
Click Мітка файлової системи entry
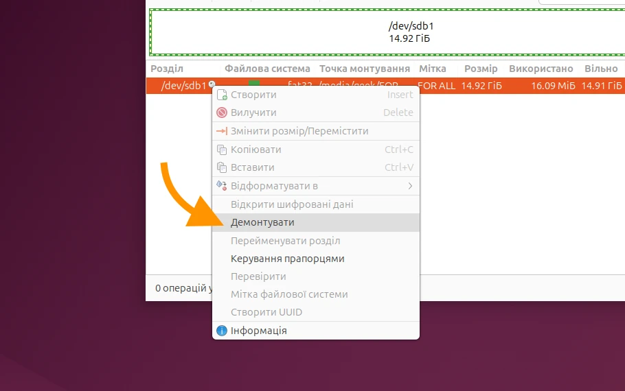pos(316,294)
